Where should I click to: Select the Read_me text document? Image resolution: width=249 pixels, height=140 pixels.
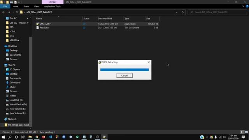[x=97, y=28]
